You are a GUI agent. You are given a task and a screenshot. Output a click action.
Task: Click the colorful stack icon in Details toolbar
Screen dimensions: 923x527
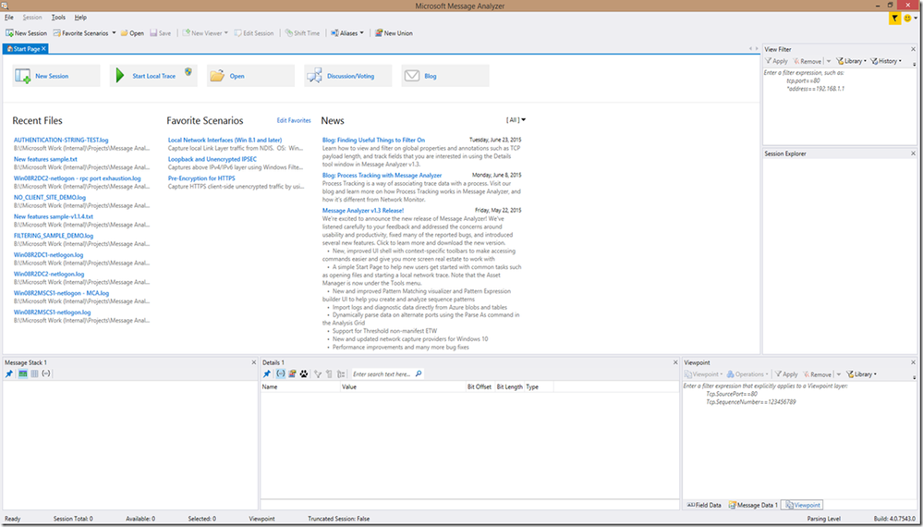pos(292,374)
